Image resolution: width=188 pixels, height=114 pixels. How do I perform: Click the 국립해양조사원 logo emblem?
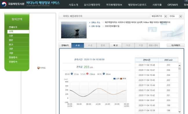click(4, 4)
